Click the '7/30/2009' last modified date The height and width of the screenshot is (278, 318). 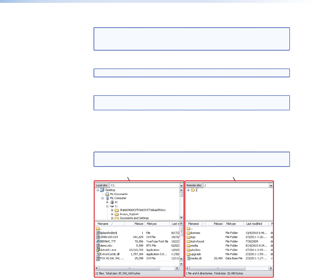tap(252, 241)
